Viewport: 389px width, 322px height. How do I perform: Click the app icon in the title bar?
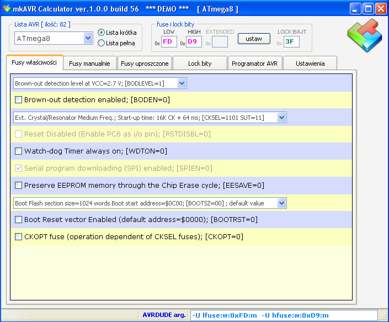point(7,9)
